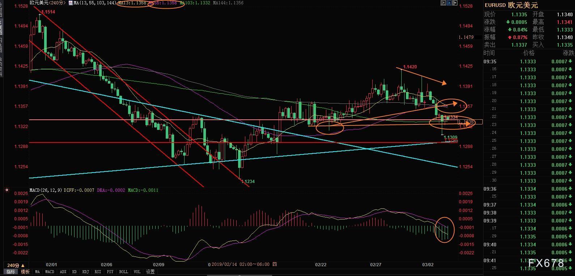Click the 卖出 price 1.1337
This screenshot has height=276, width=575.
[x=519, y=45]
